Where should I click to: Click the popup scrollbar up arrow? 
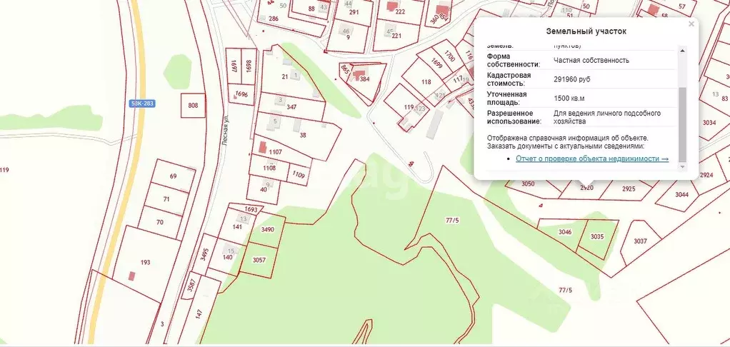(682, 51)
